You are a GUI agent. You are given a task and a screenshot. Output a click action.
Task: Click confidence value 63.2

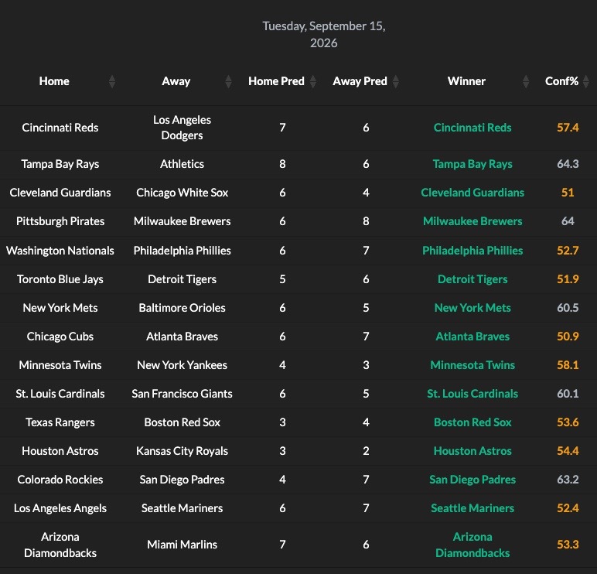pos(568,480)
